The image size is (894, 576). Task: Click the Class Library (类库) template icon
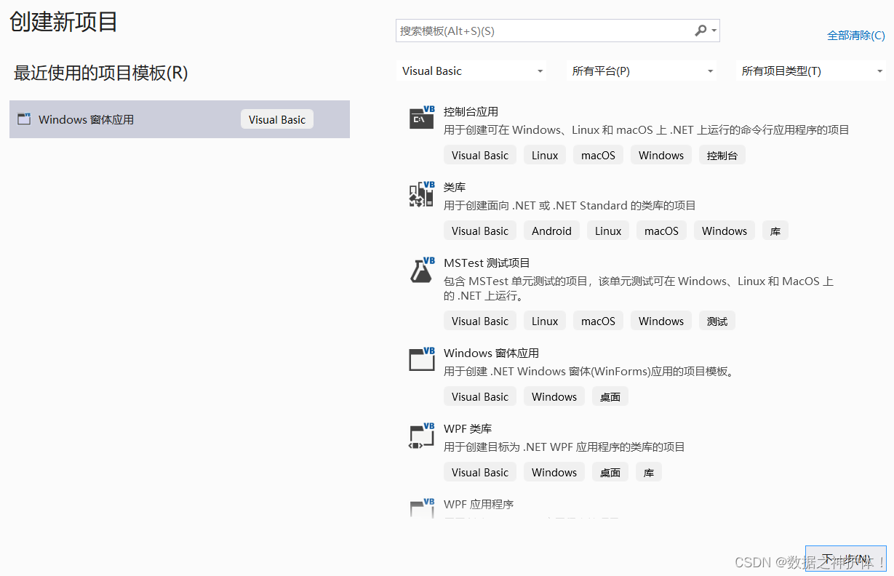(x=422, y=194)
